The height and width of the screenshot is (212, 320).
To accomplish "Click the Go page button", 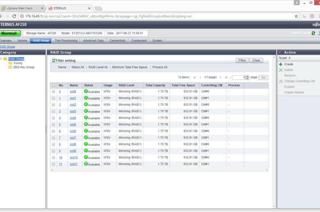I will [x=263, y=77].
